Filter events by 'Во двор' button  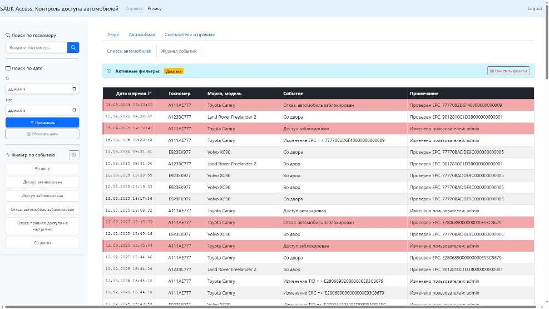tap(42, 169)
